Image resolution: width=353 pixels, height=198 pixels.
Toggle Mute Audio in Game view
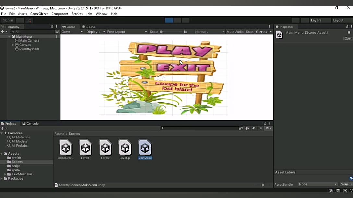(235, 32)
